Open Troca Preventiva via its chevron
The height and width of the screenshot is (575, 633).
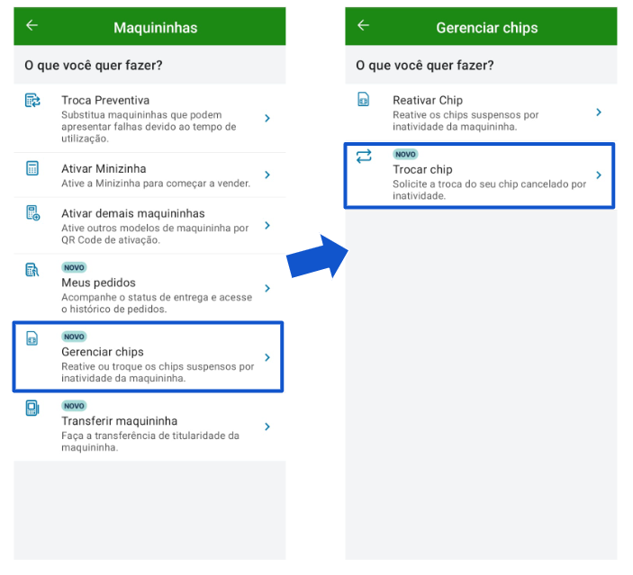point(267,118)
